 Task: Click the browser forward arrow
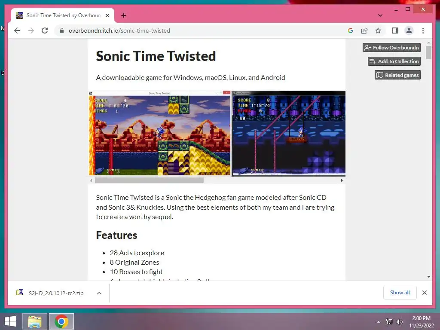tap(31, 31)
